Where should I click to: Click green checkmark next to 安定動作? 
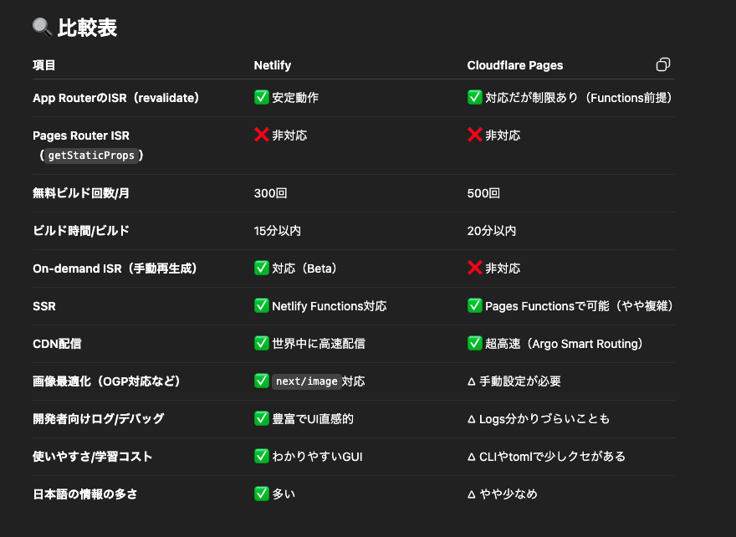coord(262,97)
